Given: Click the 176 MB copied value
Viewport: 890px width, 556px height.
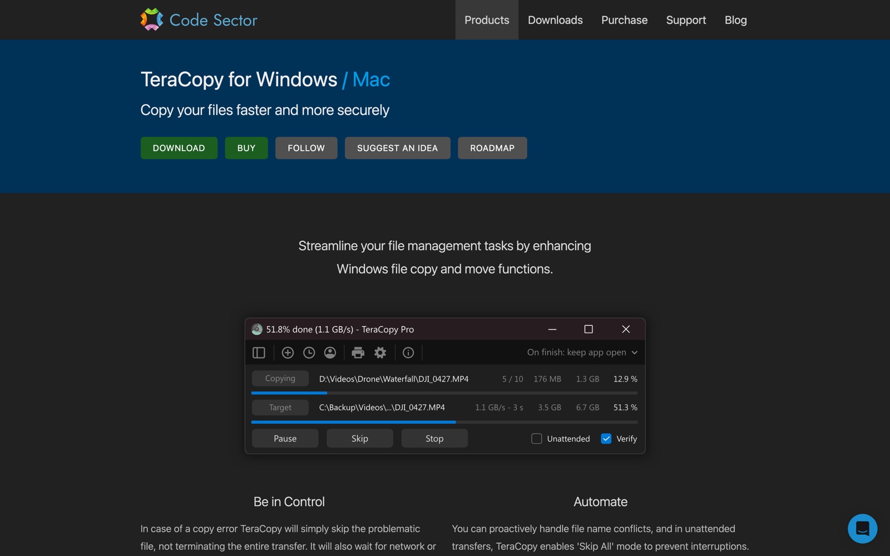Looking at the screenshot, I should coord(547,379).
